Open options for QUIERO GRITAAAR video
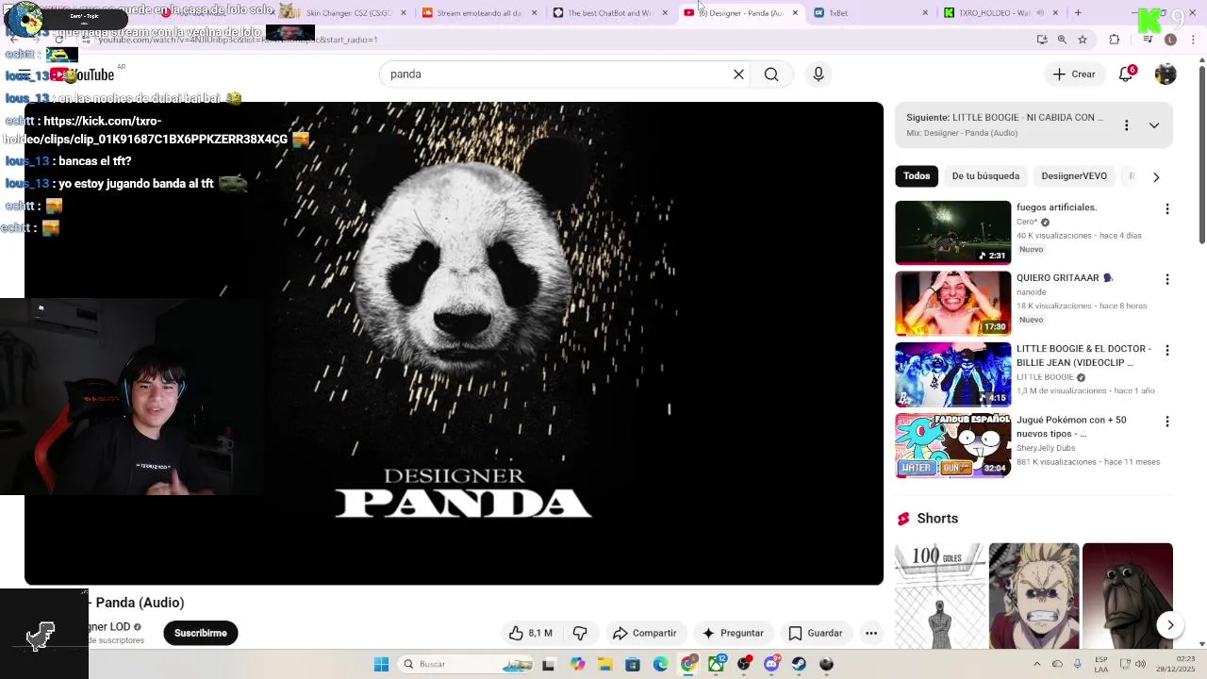 [x=1166, y=279]
